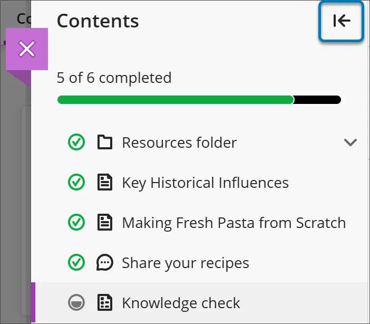This screenshot has height=324, width=370.
Task: Click the Resources folder completed checkmark
Action: coord(76,142)
